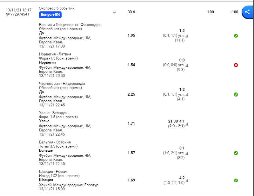Click the blue share button

pos(247,12)
